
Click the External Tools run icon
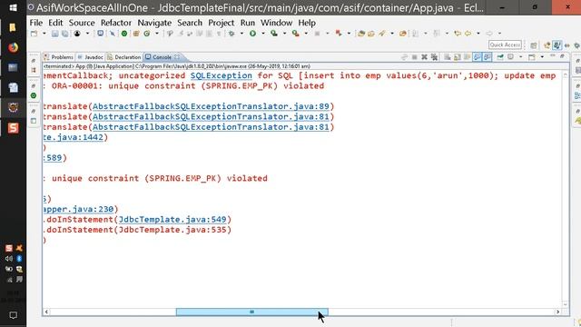(x=295, y=34)
